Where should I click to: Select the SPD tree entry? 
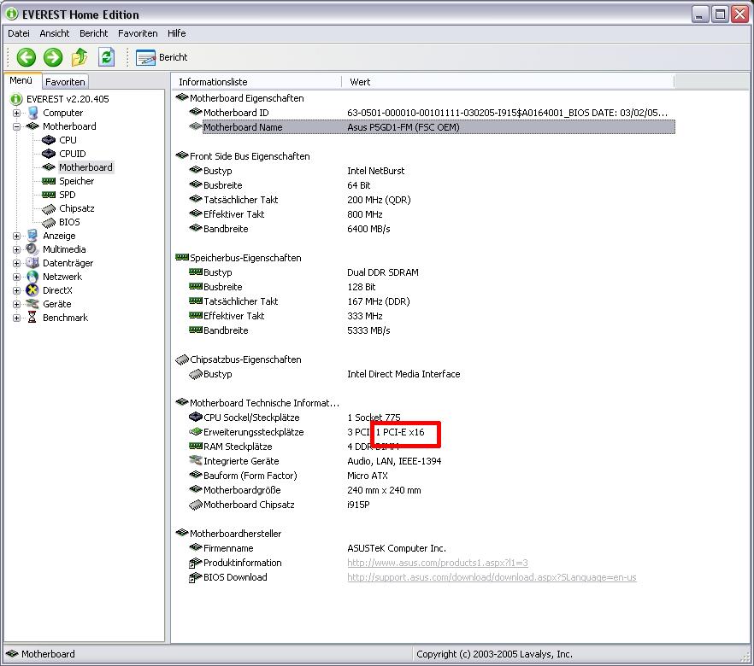click(x=67, y=195)
